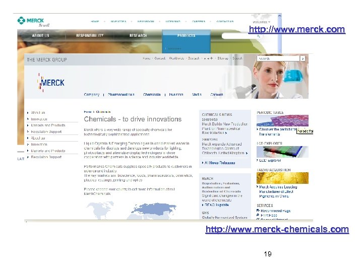This screenshot has height=272, width=363.
Task: Click 'THE MERCK GROUP' header text
Action: pyautogui.click(x=47, y=59)
